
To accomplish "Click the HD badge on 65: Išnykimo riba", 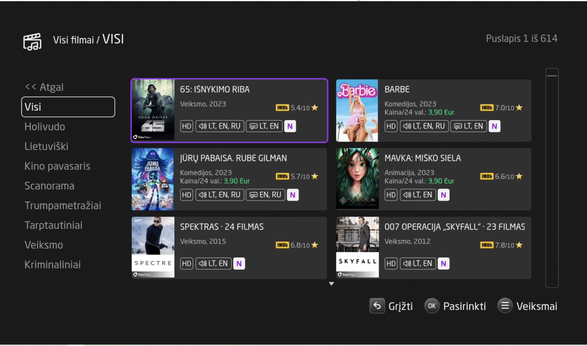I will (186, 126).
